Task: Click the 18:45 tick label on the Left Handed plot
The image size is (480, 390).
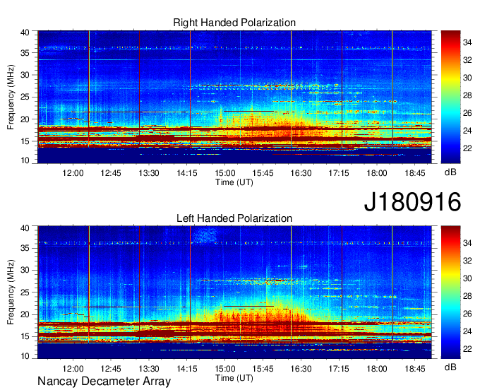Action: pos(415,369)
